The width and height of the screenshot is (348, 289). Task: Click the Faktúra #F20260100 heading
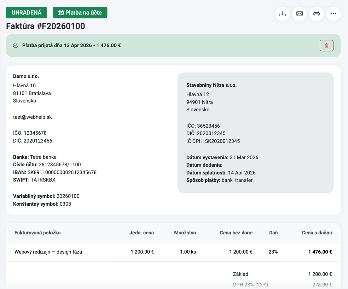tap(46, 26)
